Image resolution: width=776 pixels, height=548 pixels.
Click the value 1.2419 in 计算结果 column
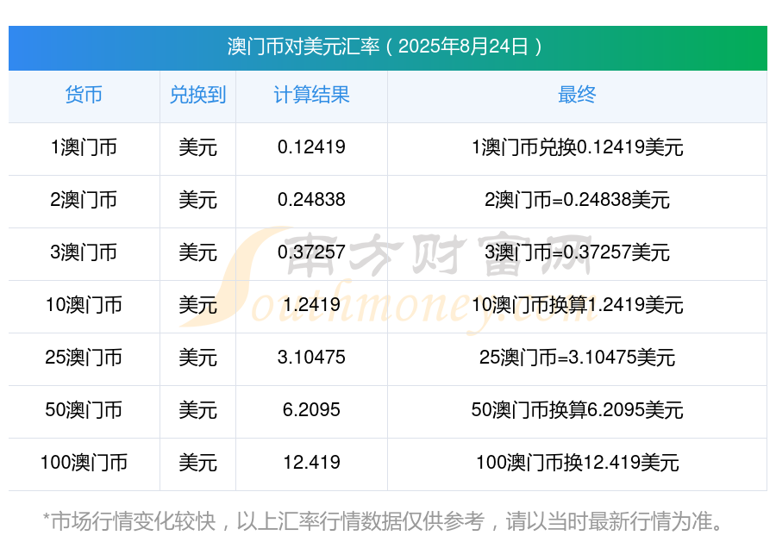(x=311, y=304)
